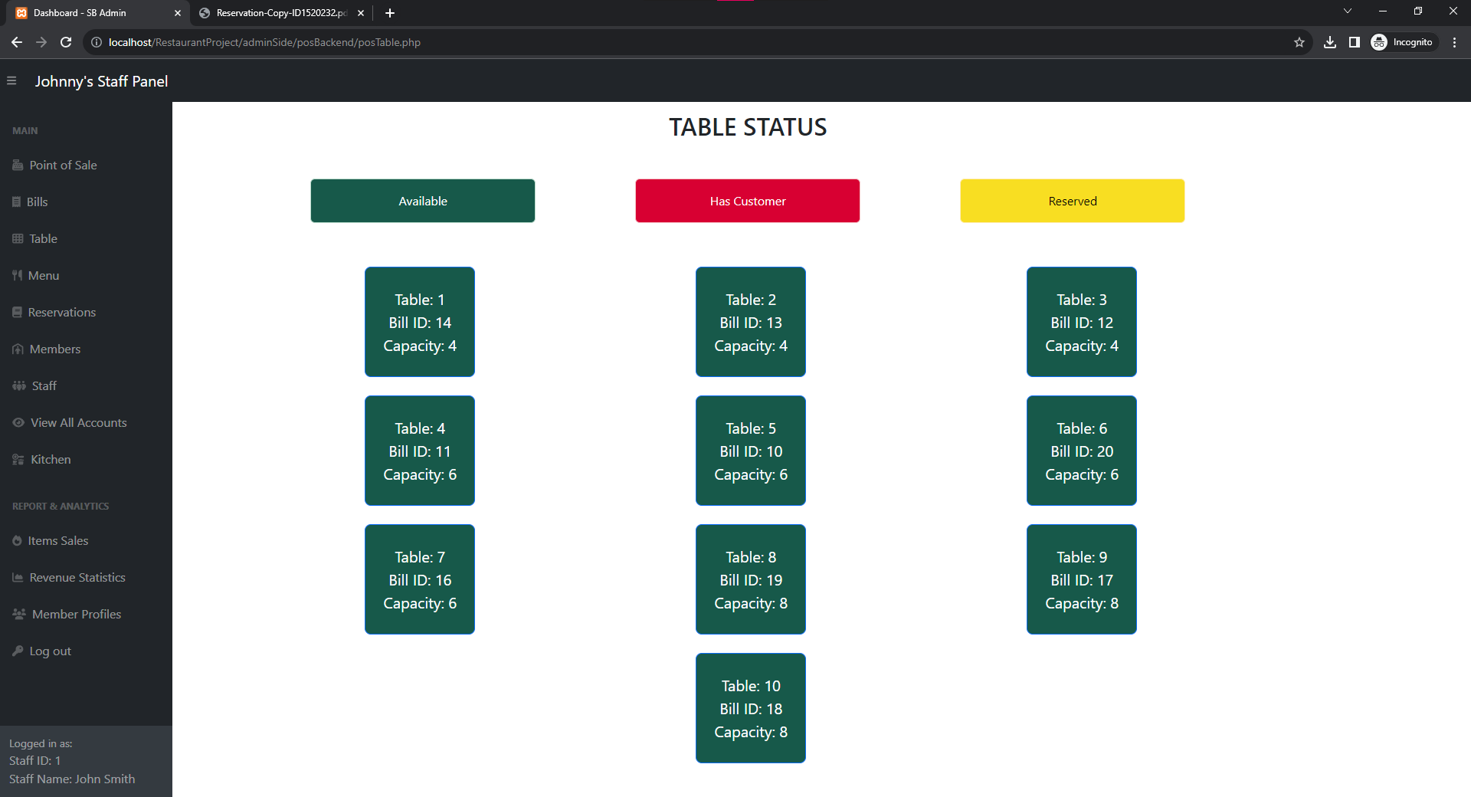This screenshot has width=1471, height=797.
Task: Click the Log out key icon
Action: (x=18, y=651)
